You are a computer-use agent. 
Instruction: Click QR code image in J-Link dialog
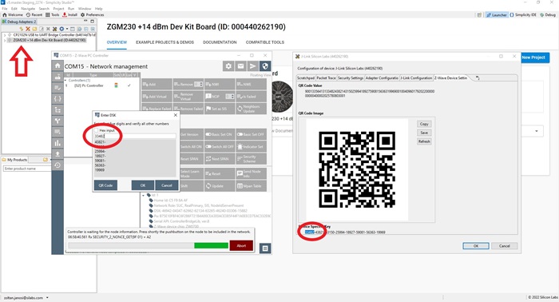point(357,169)
